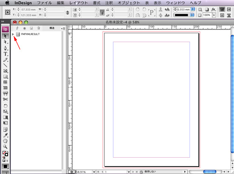The height and width of the screenshot is (174, 234).
Task: Open the 書式 menu
Action: pos(96,3)
